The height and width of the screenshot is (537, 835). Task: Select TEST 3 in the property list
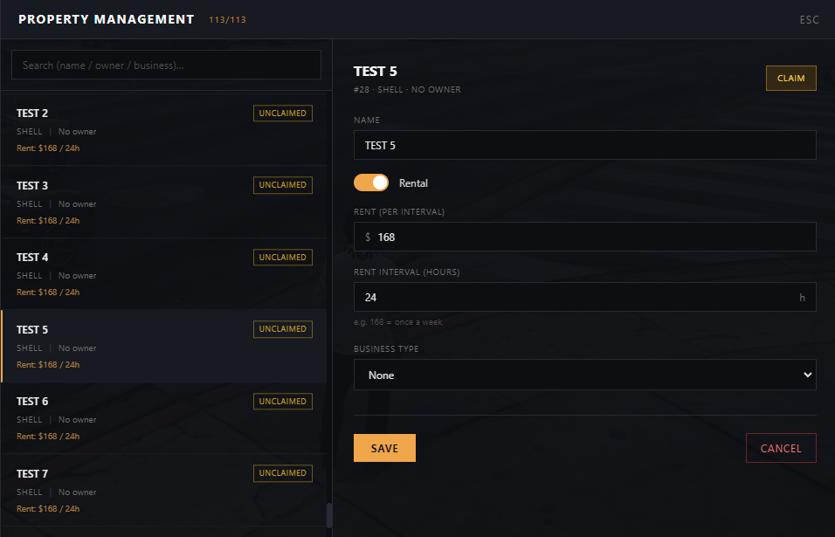(164, 203)
